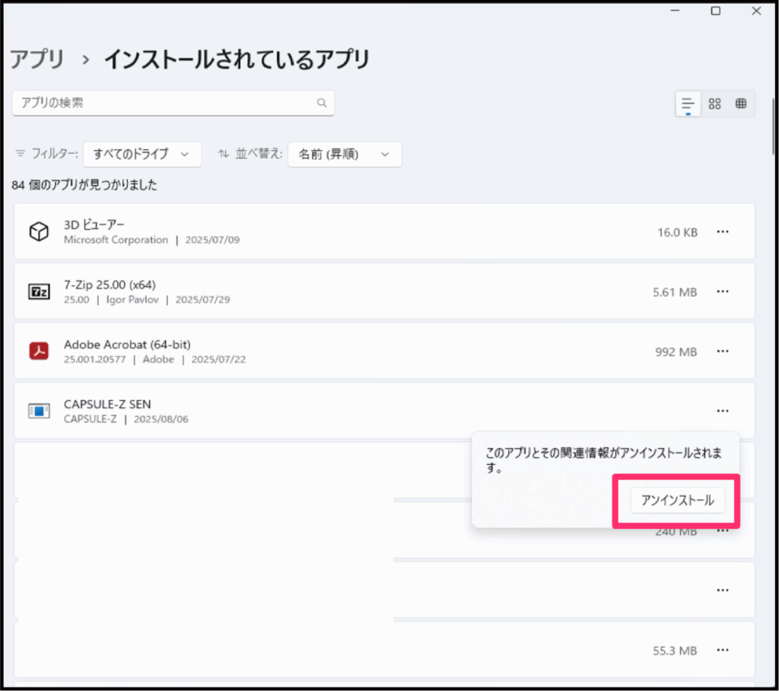Screen dimensions: 779x691
Task: Open more options for CAPSULE-Z SEN
Action: [x=723, y=411]
